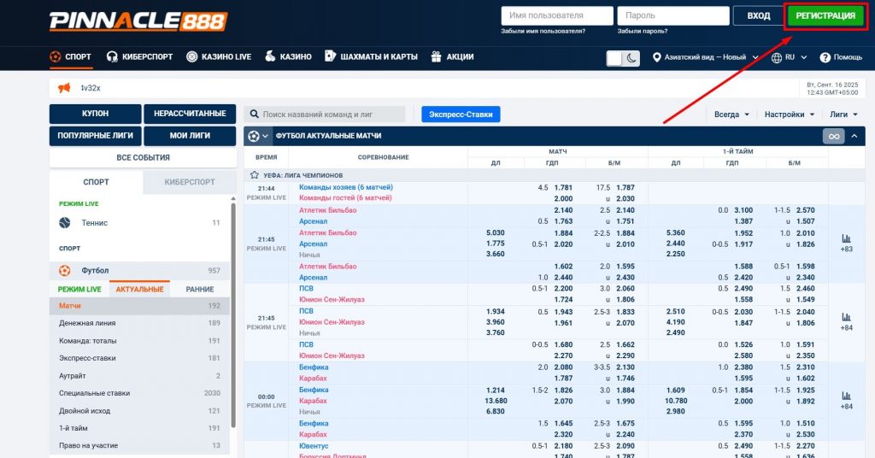Click the tennis ball icon in sidebar
Image resolution: width=875 pixels, height=458 pixels.
pos(65,223)
